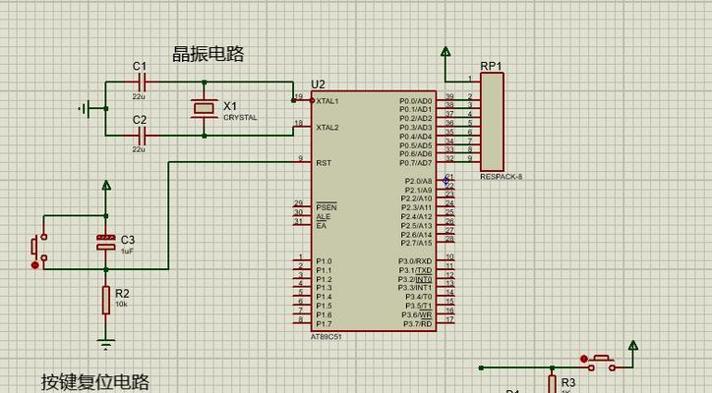The height and width of the screenshot is (393, 712).
Task: Click the P1.4 pin label
Action: (324, 297)
